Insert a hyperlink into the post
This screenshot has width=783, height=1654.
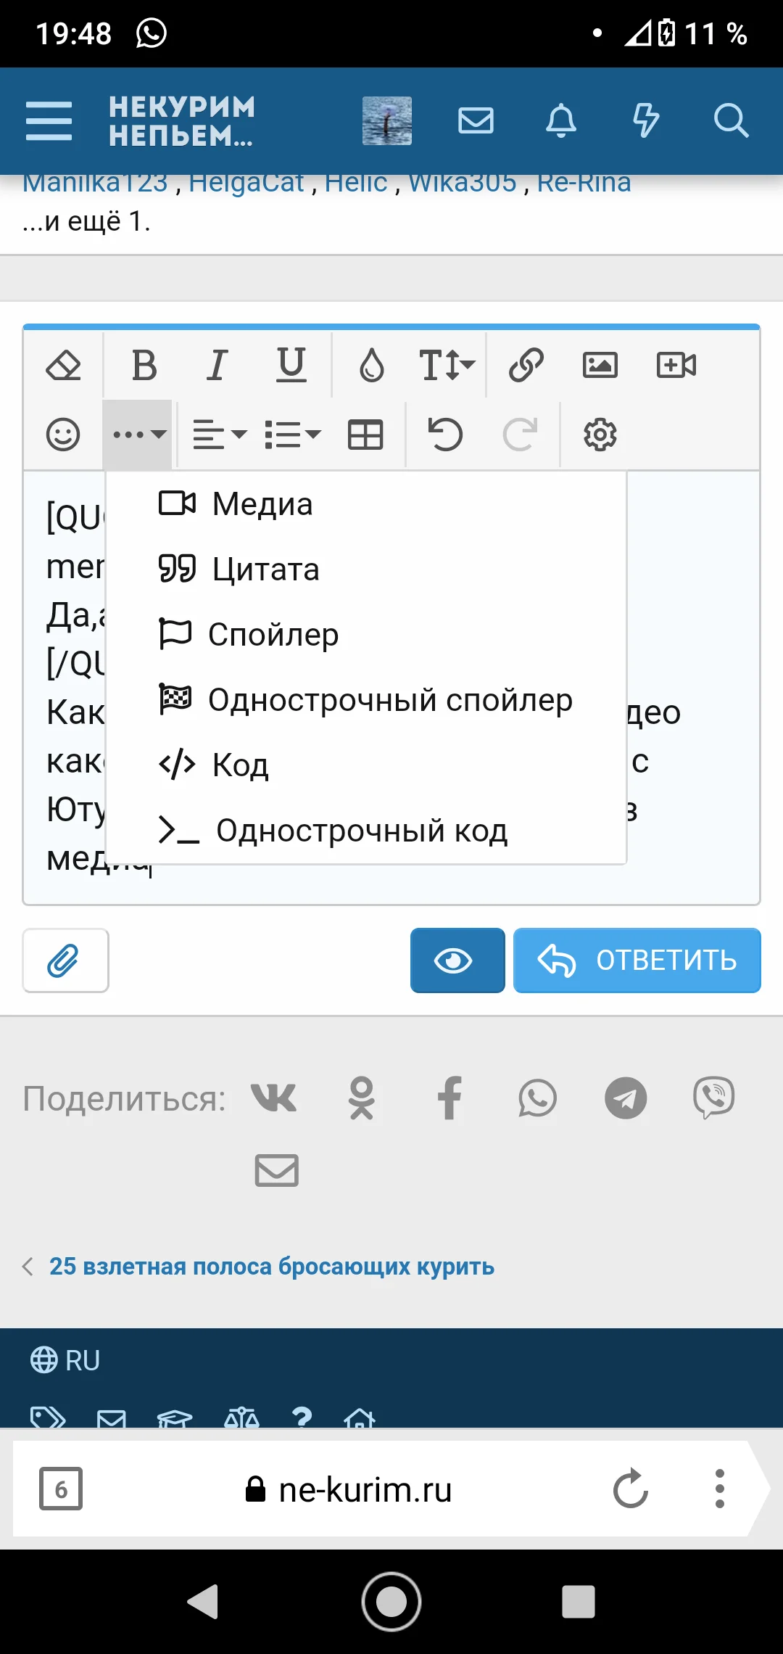(x=526, y=365)
